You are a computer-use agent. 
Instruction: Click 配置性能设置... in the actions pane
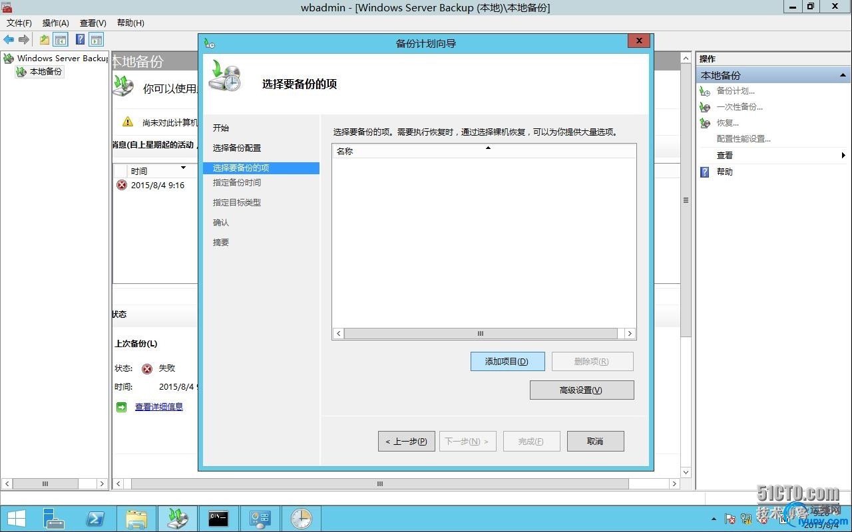pyautogui.click(x=744, y=139)
